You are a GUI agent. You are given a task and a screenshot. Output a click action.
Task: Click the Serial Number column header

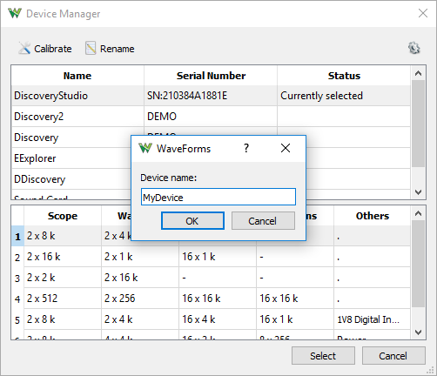(x=211, y=76)
